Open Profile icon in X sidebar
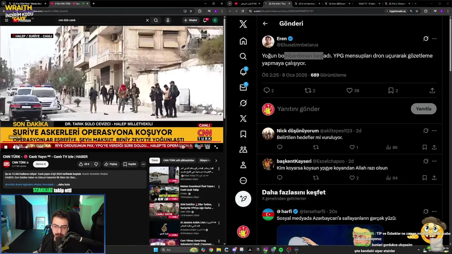Viewport: 452px width, 254px height. (x=243, y=165)
